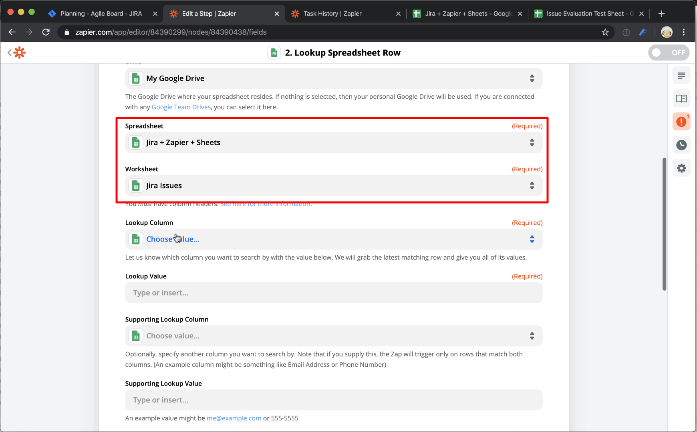Toggle the Zap ON/OFF switch
This screenshot has height=432, width=697.
tap(669, 52)
